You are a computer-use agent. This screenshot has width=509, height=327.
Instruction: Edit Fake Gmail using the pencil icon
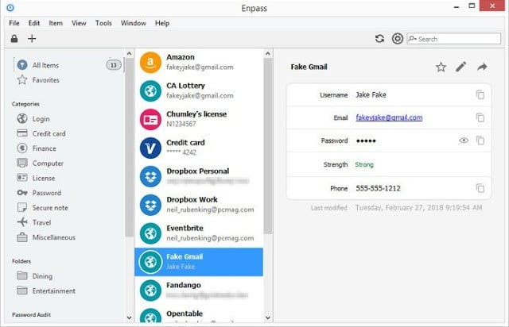coord(461,67)
